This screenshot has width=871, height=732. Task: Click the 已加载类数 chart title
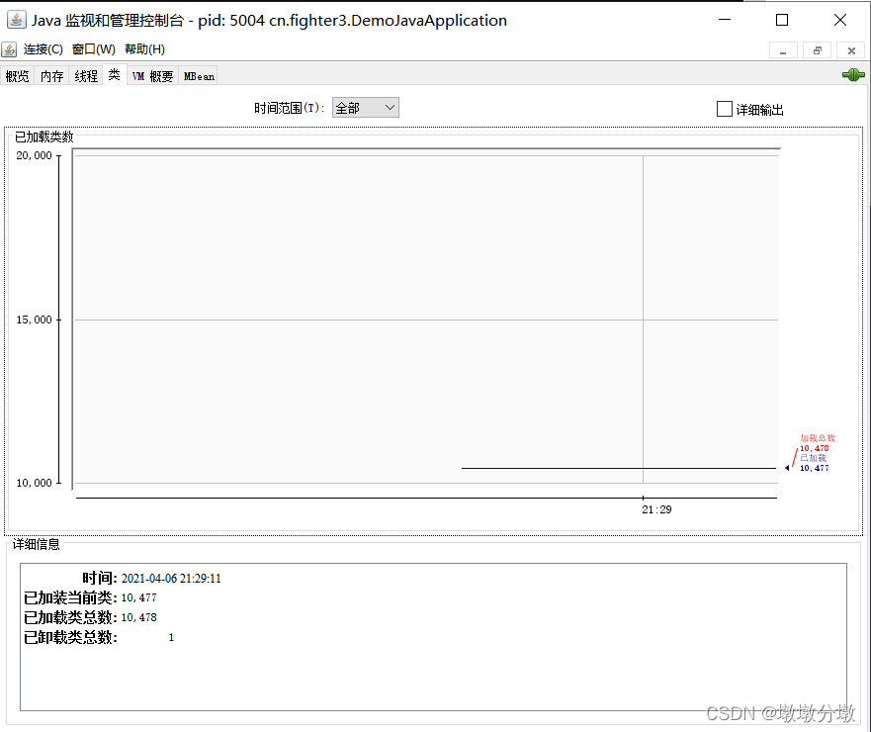click(x=44, y=137)
